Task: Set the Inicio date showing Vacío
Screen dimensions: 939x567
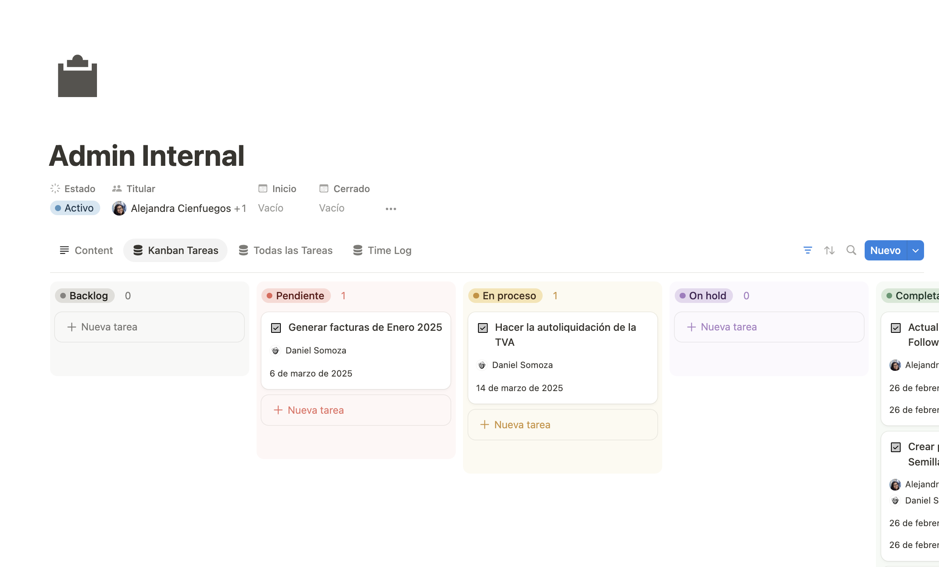Action: (x=271, y=208)
